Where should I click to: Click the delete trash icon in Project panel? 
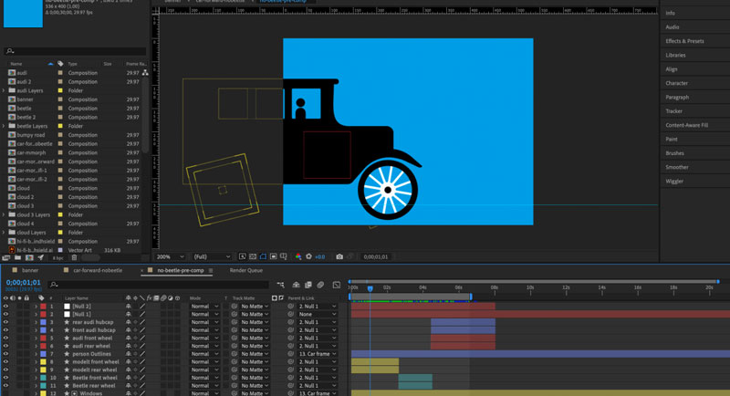(74, 258)
